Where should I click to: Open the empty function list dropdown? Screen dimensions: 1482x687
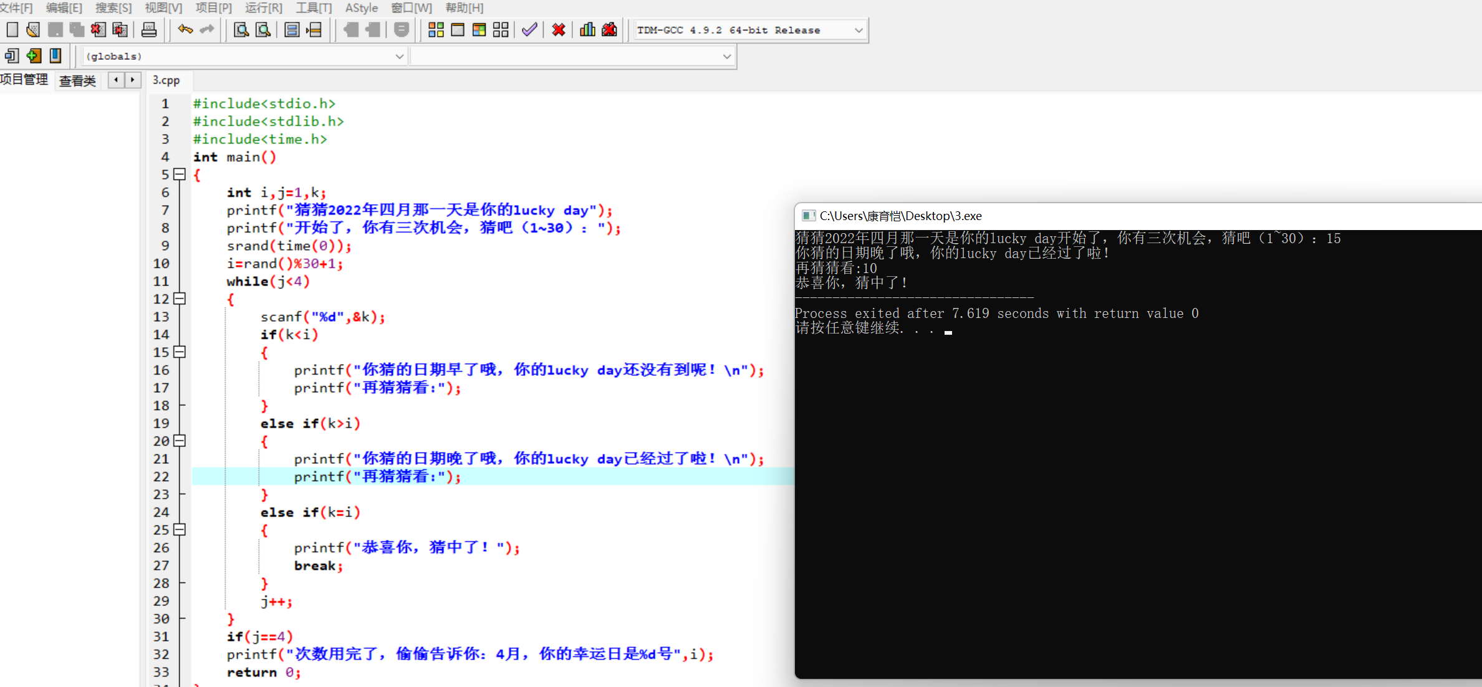pos(726,56)
